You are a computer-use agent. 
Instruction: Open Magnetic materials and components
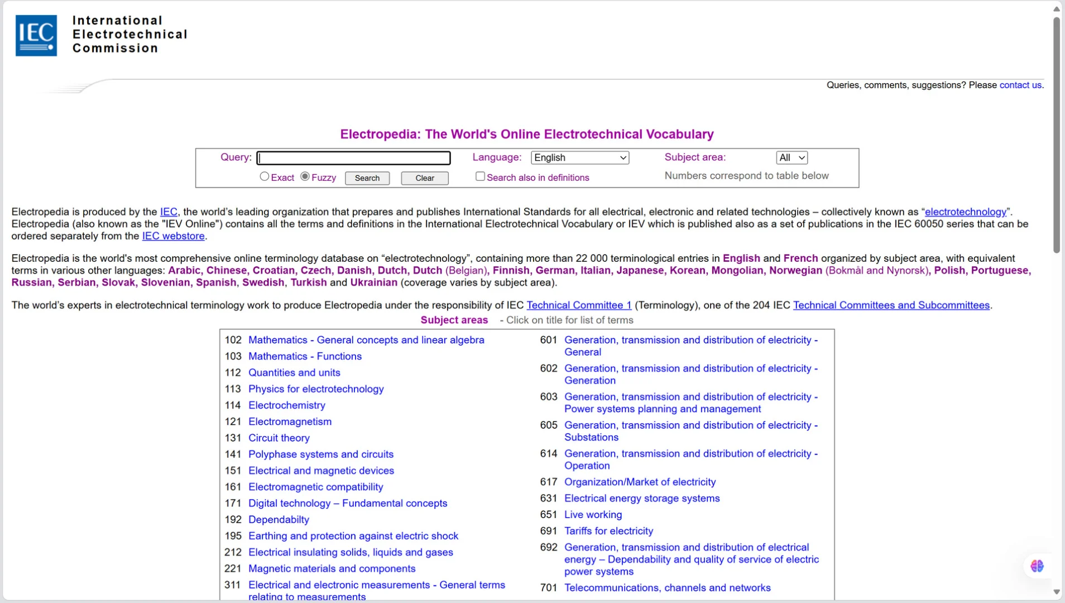coord(332,568)
